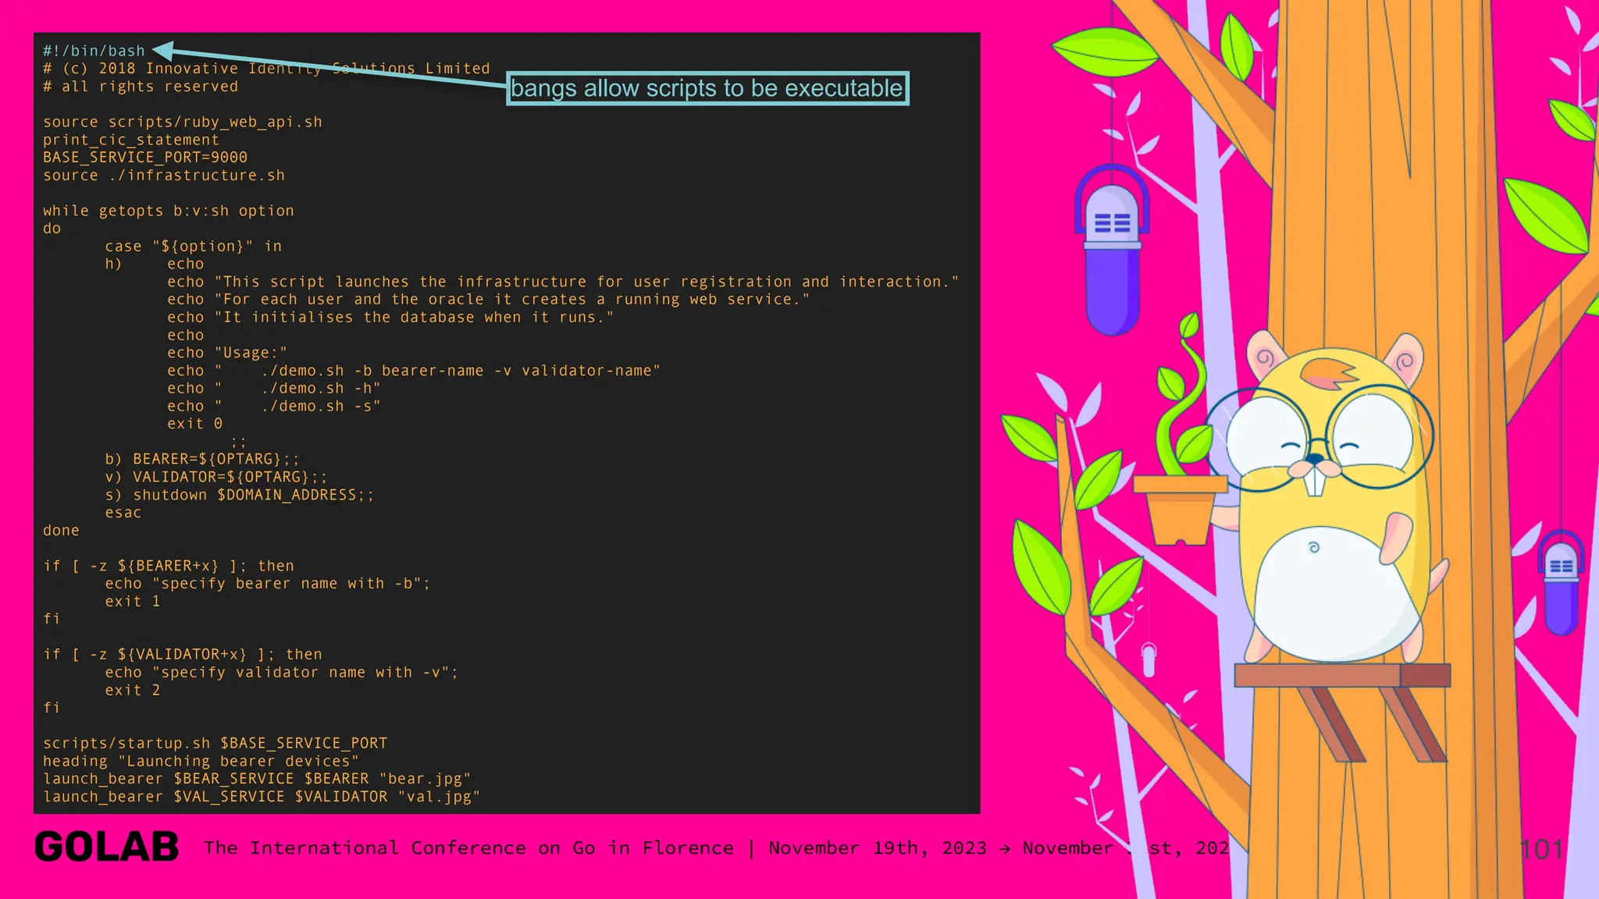
Task: Click 'November 19th, 2023' date in footer
Action: point(878,848)
